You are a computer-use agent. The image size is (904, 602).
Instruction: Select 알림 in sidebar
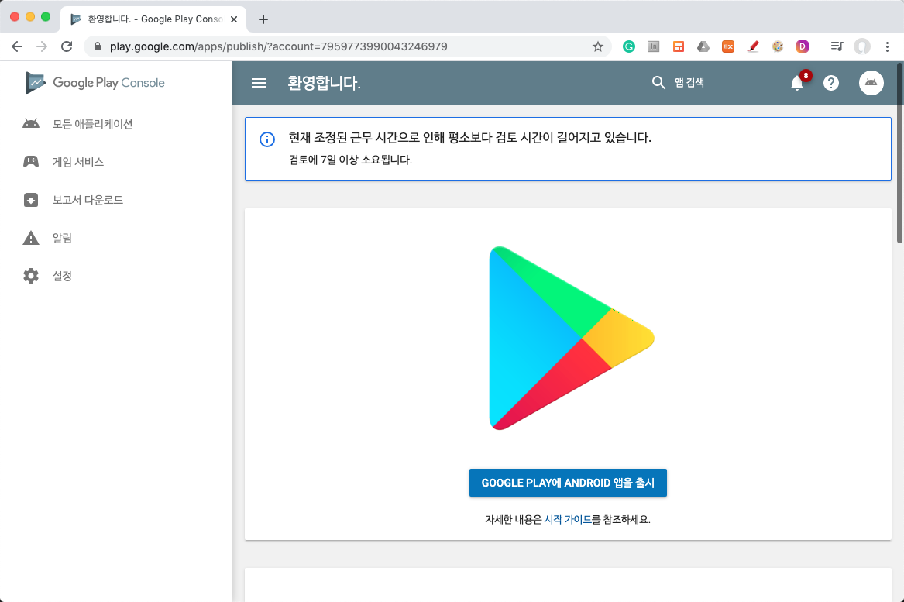click(x=116, y=238)
